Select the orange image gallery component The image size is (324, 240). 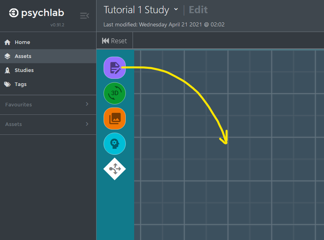point(115,118)
